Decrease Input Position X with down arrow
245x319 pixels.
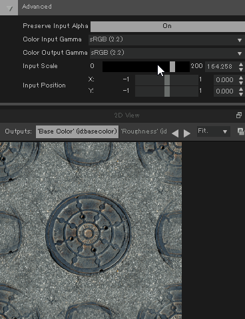coord(241,83)
